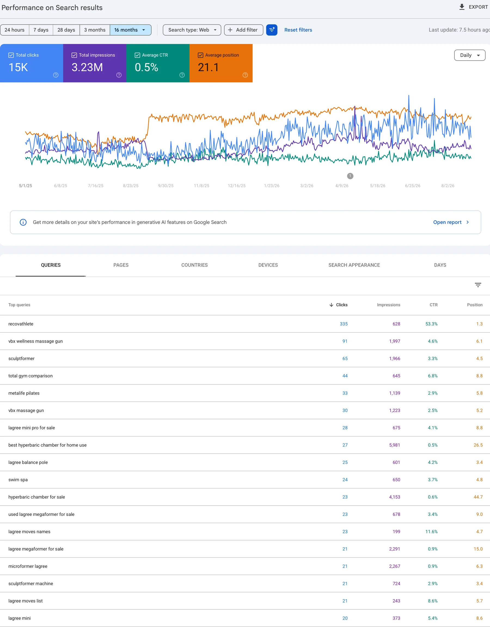Select the Queries tab

point(51,265)
